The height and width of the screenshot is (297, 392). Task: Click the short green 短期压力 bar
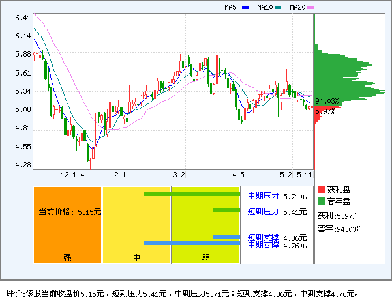pos(226,209)
